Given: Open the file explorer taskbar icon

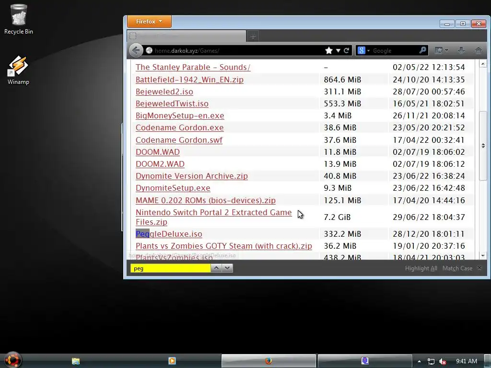Looking at the screenshot, I should [75, 361].
